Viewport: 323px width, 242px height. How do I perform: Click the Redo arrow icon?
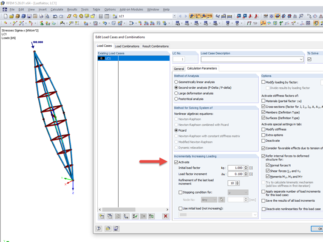(x=61, y=16)
